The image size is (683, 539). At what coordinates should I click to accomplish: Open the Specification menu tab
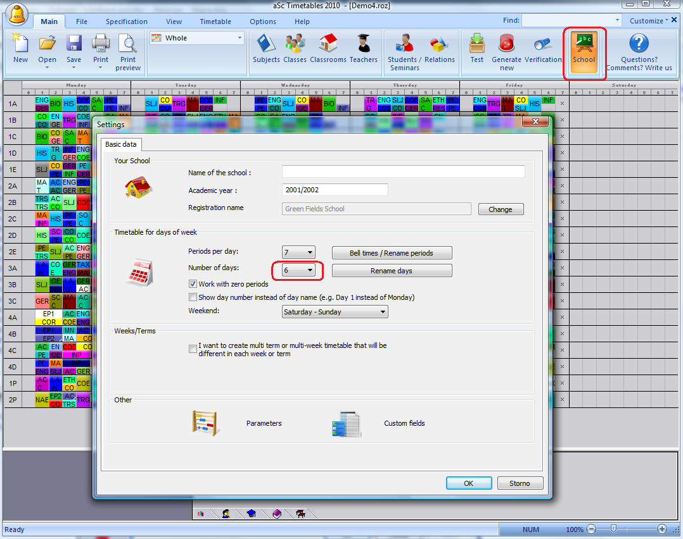[x=126, y=22]
